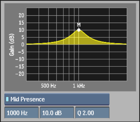Click the Q 2.00 bandwidth field

tap(92, 113)
